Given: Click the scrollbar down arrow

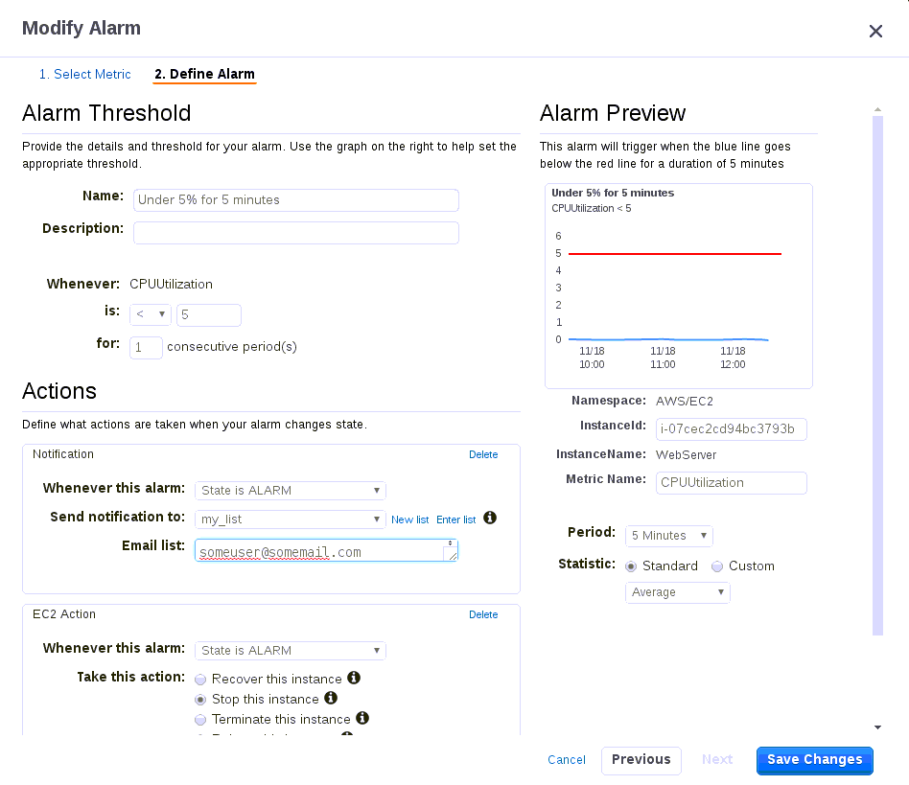Looking at the screenshot, I should [x=877, y=727].
